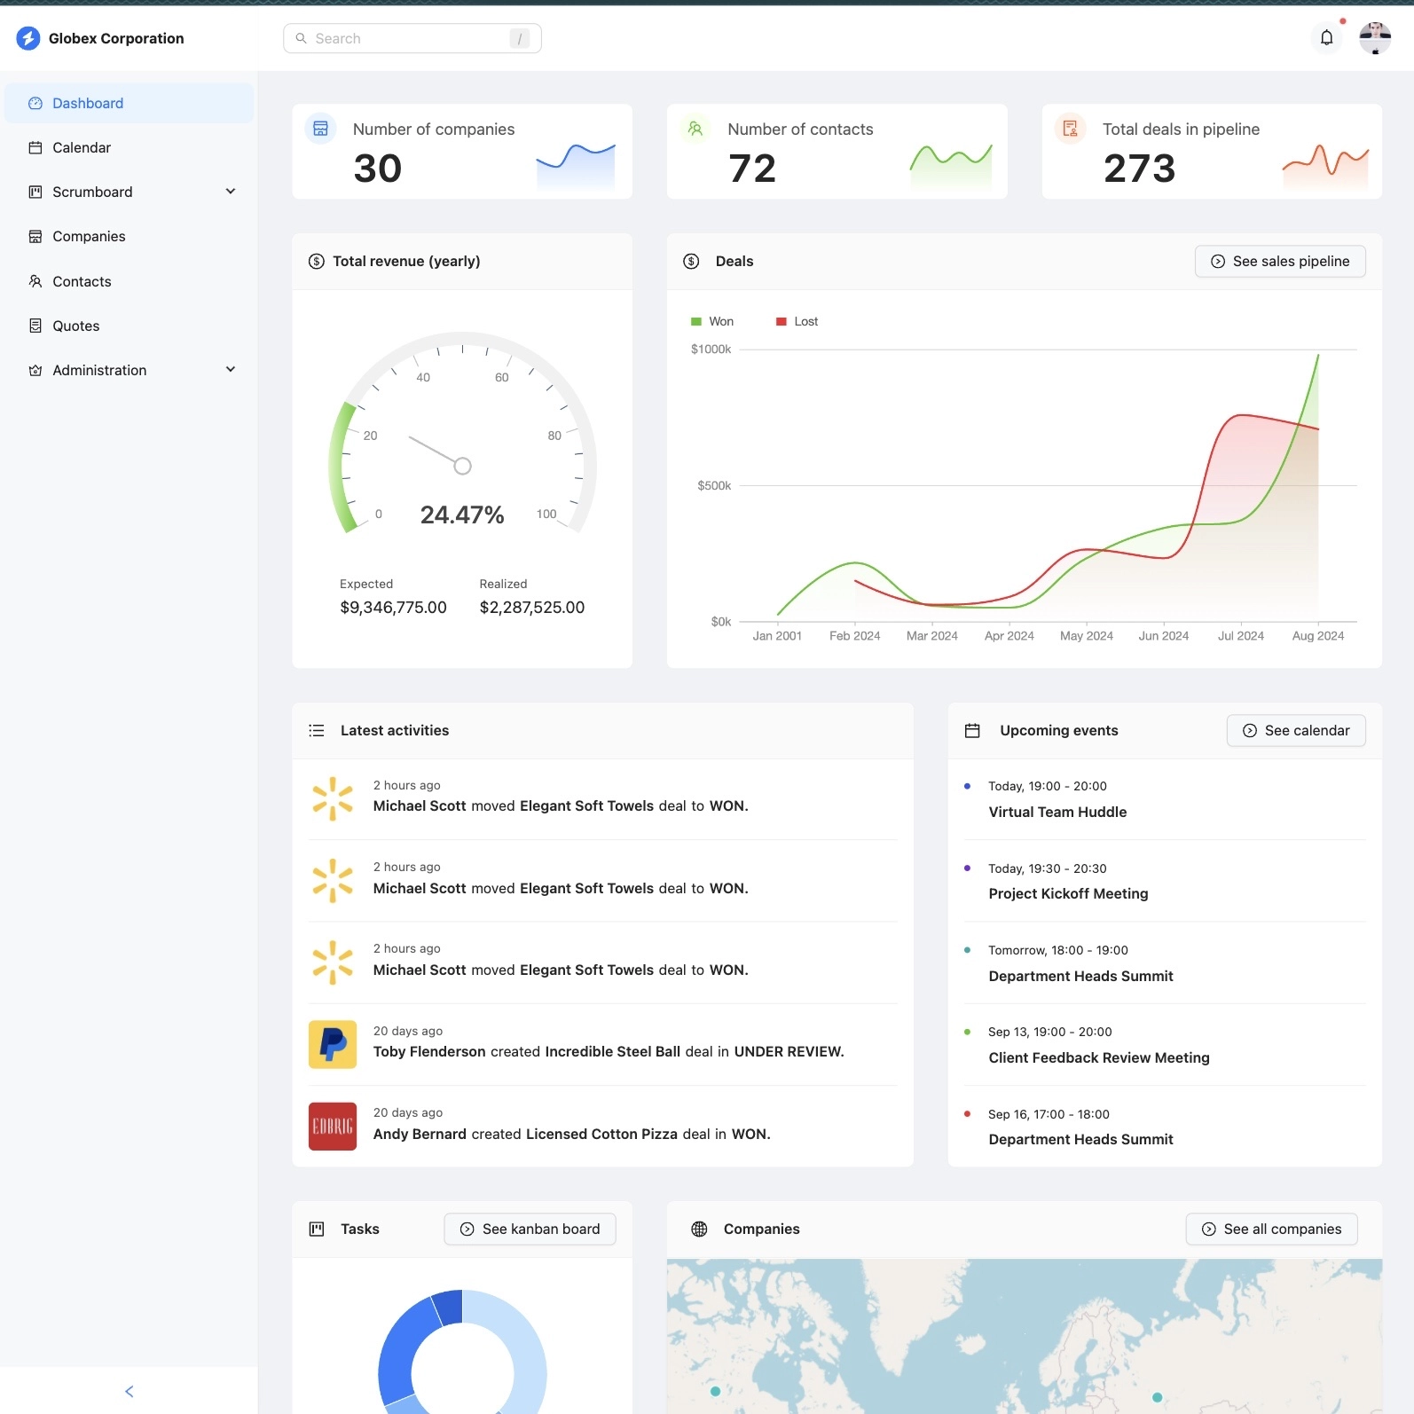The image size is (1414, 1414).
Task: Open Dashboard in the sidebar
Action: tap(130, 103)
